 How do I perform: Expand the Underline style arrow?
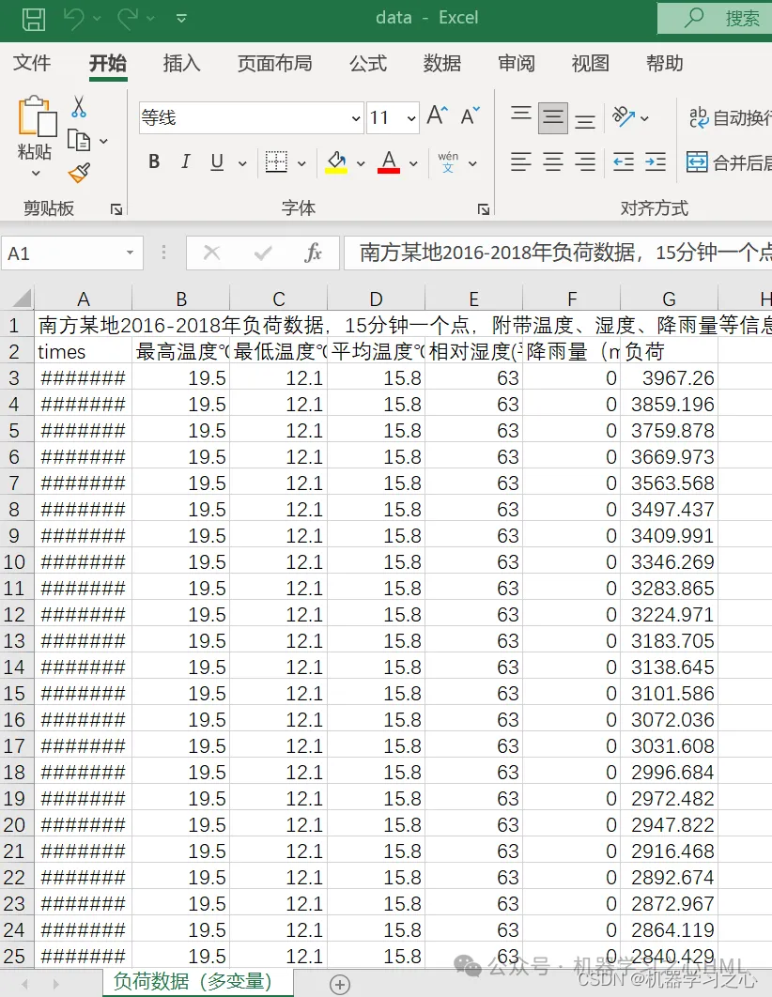242,163
